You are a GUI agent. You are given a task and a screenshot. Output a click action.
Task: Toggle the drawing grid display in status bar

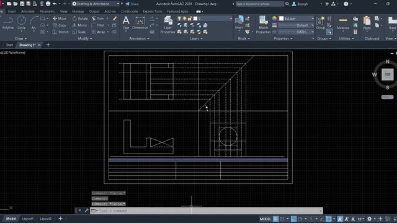pos(275,219)
